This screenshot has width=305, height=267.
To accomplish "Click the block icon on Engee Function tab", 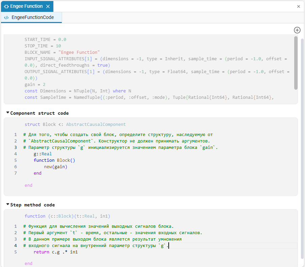I will (6, 6).
